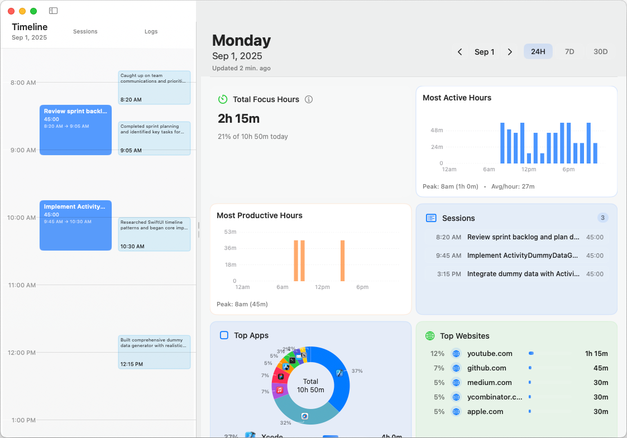
Task: Switch to 30D time range
Action: click(x=600, y=51)
